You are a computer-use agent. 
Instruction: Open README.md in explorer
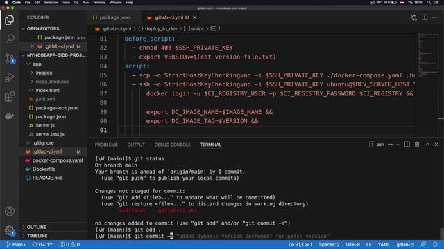pos(47,178)
